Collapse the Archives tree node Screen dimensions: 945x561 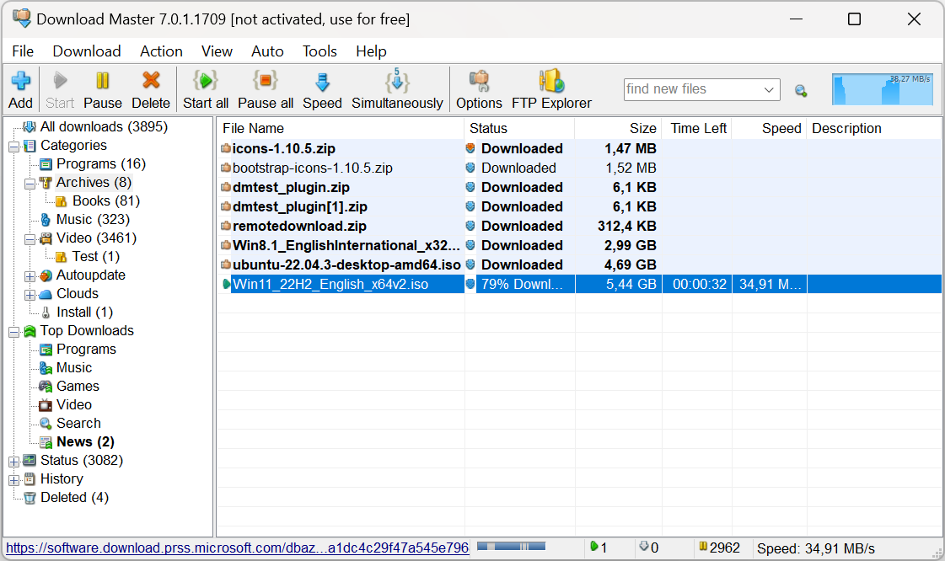(30, 183)
